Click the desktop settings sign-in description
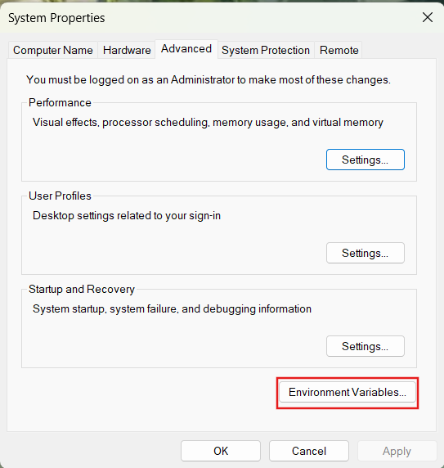Screen dimensions: 444x468 tap(127, 215)
